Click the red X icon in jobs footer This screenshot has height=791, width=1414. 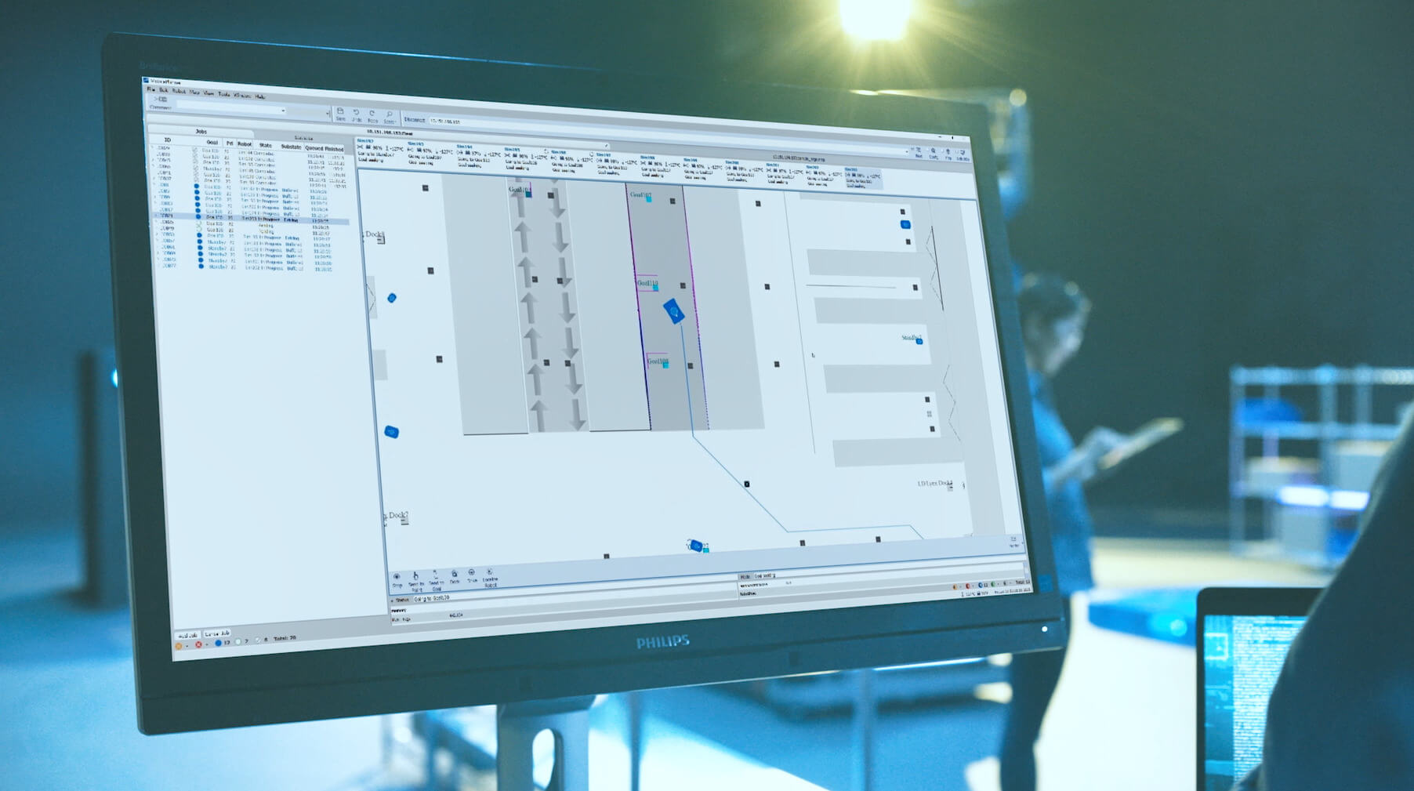click(x=198, y=644)
